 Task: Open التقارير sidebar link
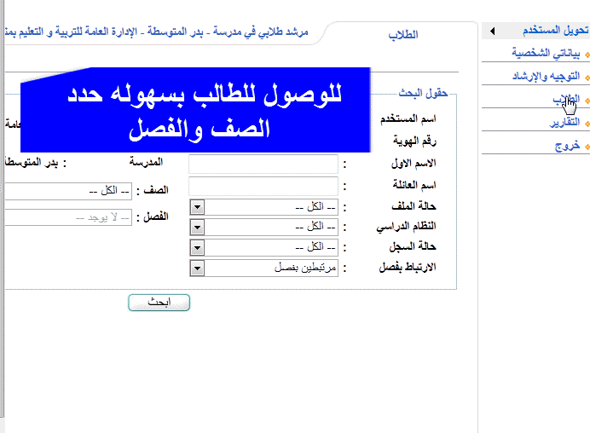click(564, 122)
